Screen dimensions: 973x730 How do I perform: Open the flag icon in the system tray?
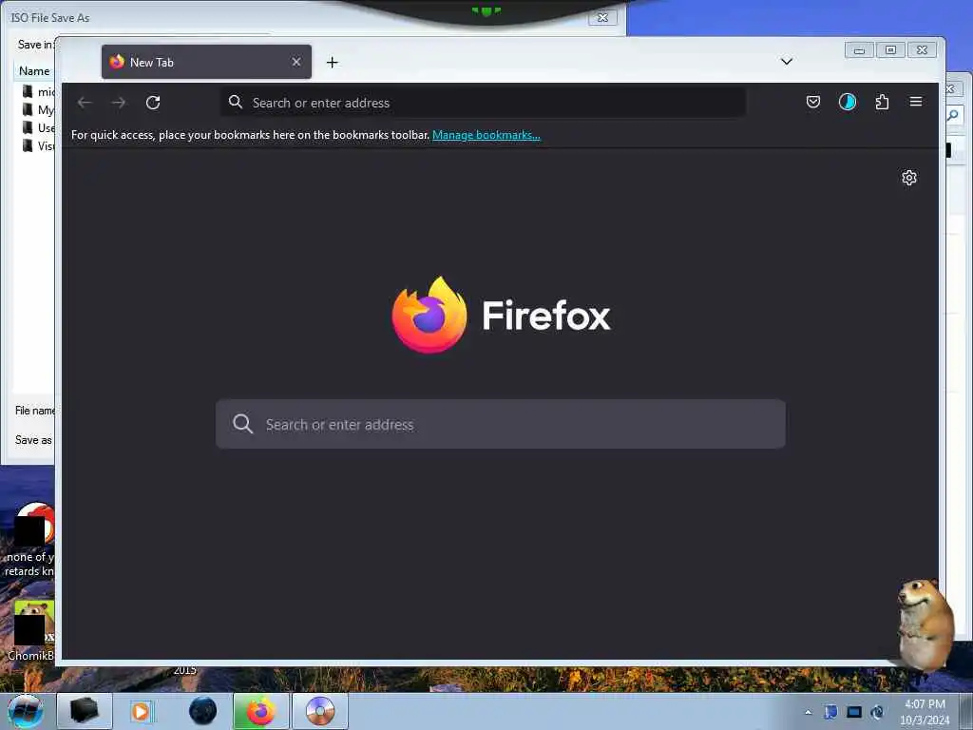pyautogui.click(x=830, y=711)
